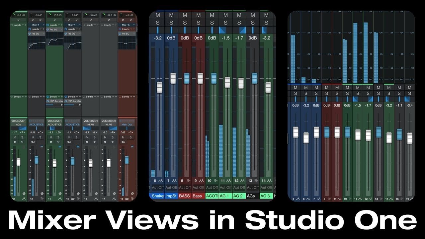This screenshot has width=425, height=239.
Task: Click ACOUSTICS output label on left-panel channel 15
Action: click(x=72, y=124)
